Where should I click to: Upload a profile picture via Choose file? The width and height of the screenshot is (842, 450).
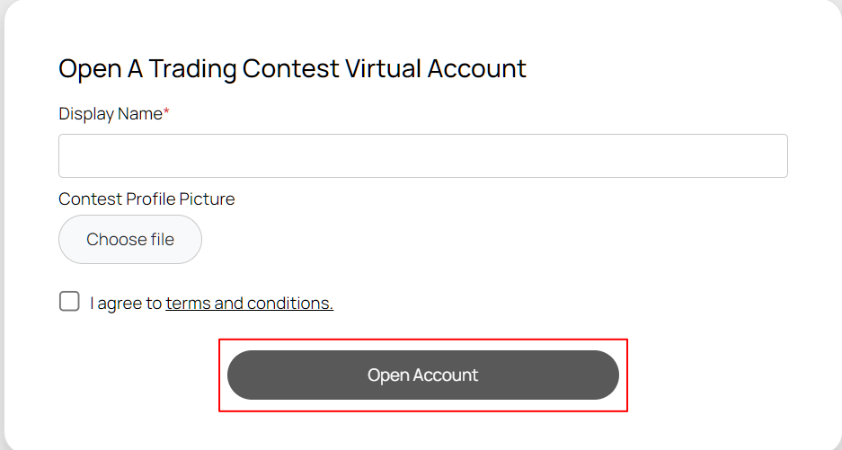tap(130, 240)
